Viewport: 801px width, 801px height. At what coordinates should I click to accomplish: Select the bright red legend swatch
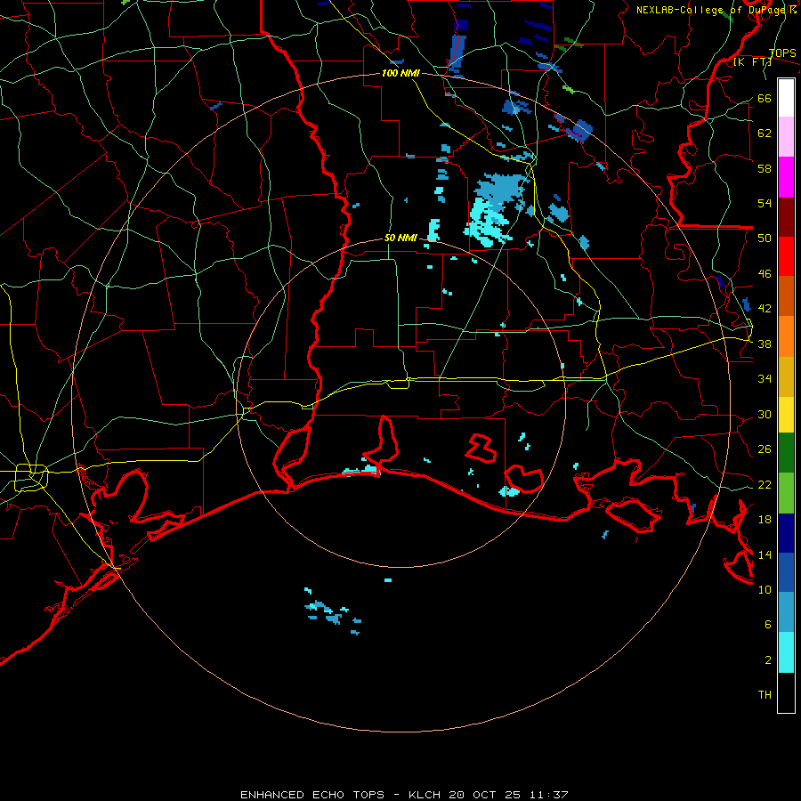(x=786, y=256)
